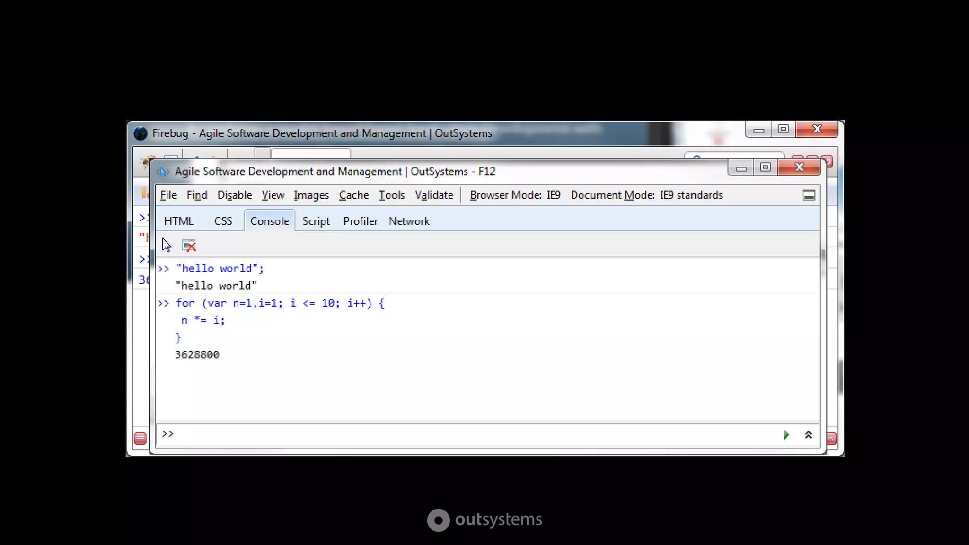The height and width of the screenshot is (545, 969).
Task: Open Browser Mode: IE9 menu
Action: (x=515, y=195)
